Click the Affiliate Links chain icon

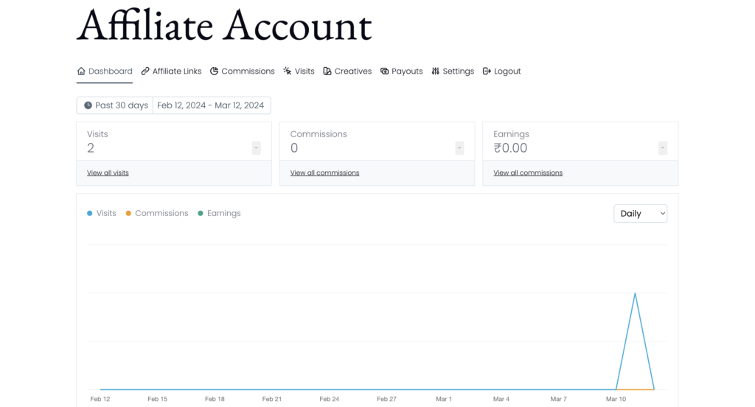[145, 72]
